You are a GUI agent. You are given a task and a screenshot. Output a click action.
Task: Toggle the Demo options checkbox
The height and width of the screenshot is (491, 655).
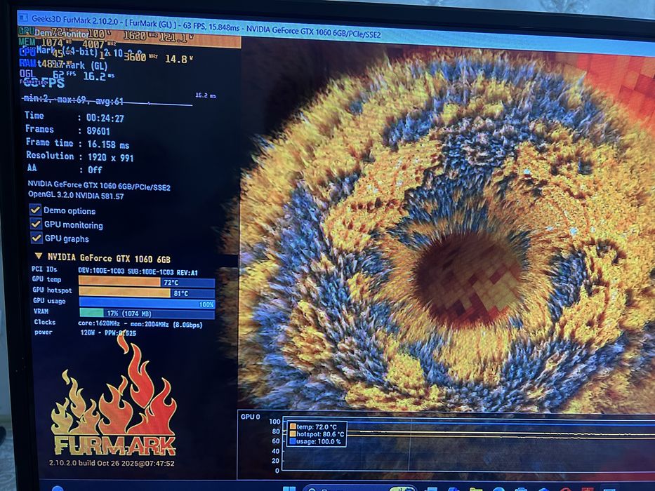coord(35,210)
